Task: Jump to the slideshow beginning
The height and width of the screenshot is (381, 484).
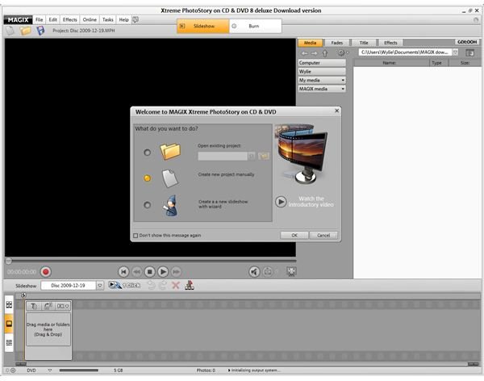Action: point(123,271)
